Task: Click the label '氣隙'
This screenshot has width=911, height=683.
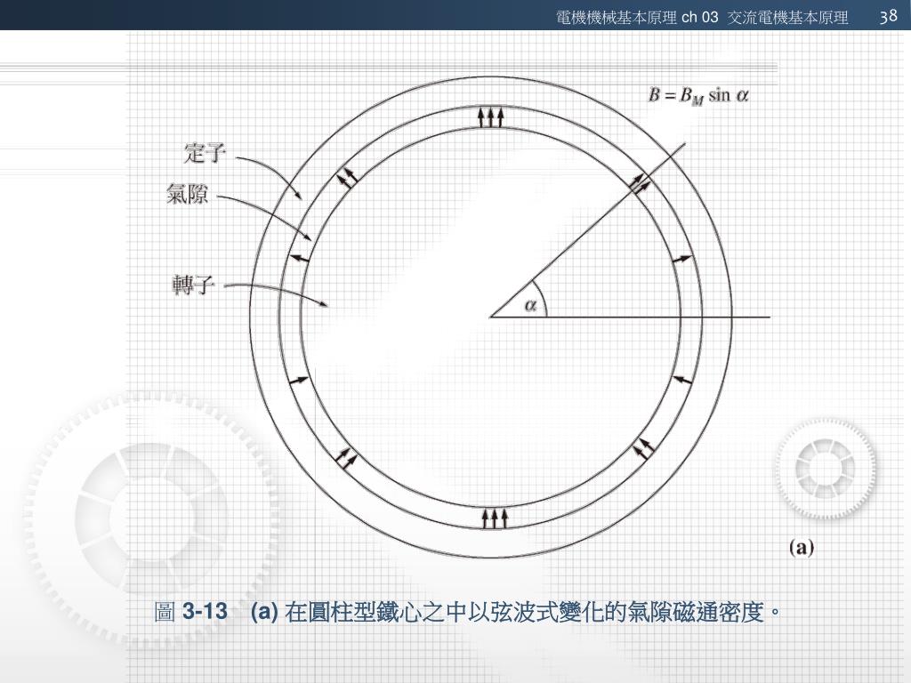Action: point(187,194)
